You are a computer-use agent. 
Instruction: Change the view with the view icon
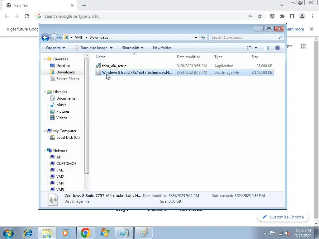click(x=249, y=48)
